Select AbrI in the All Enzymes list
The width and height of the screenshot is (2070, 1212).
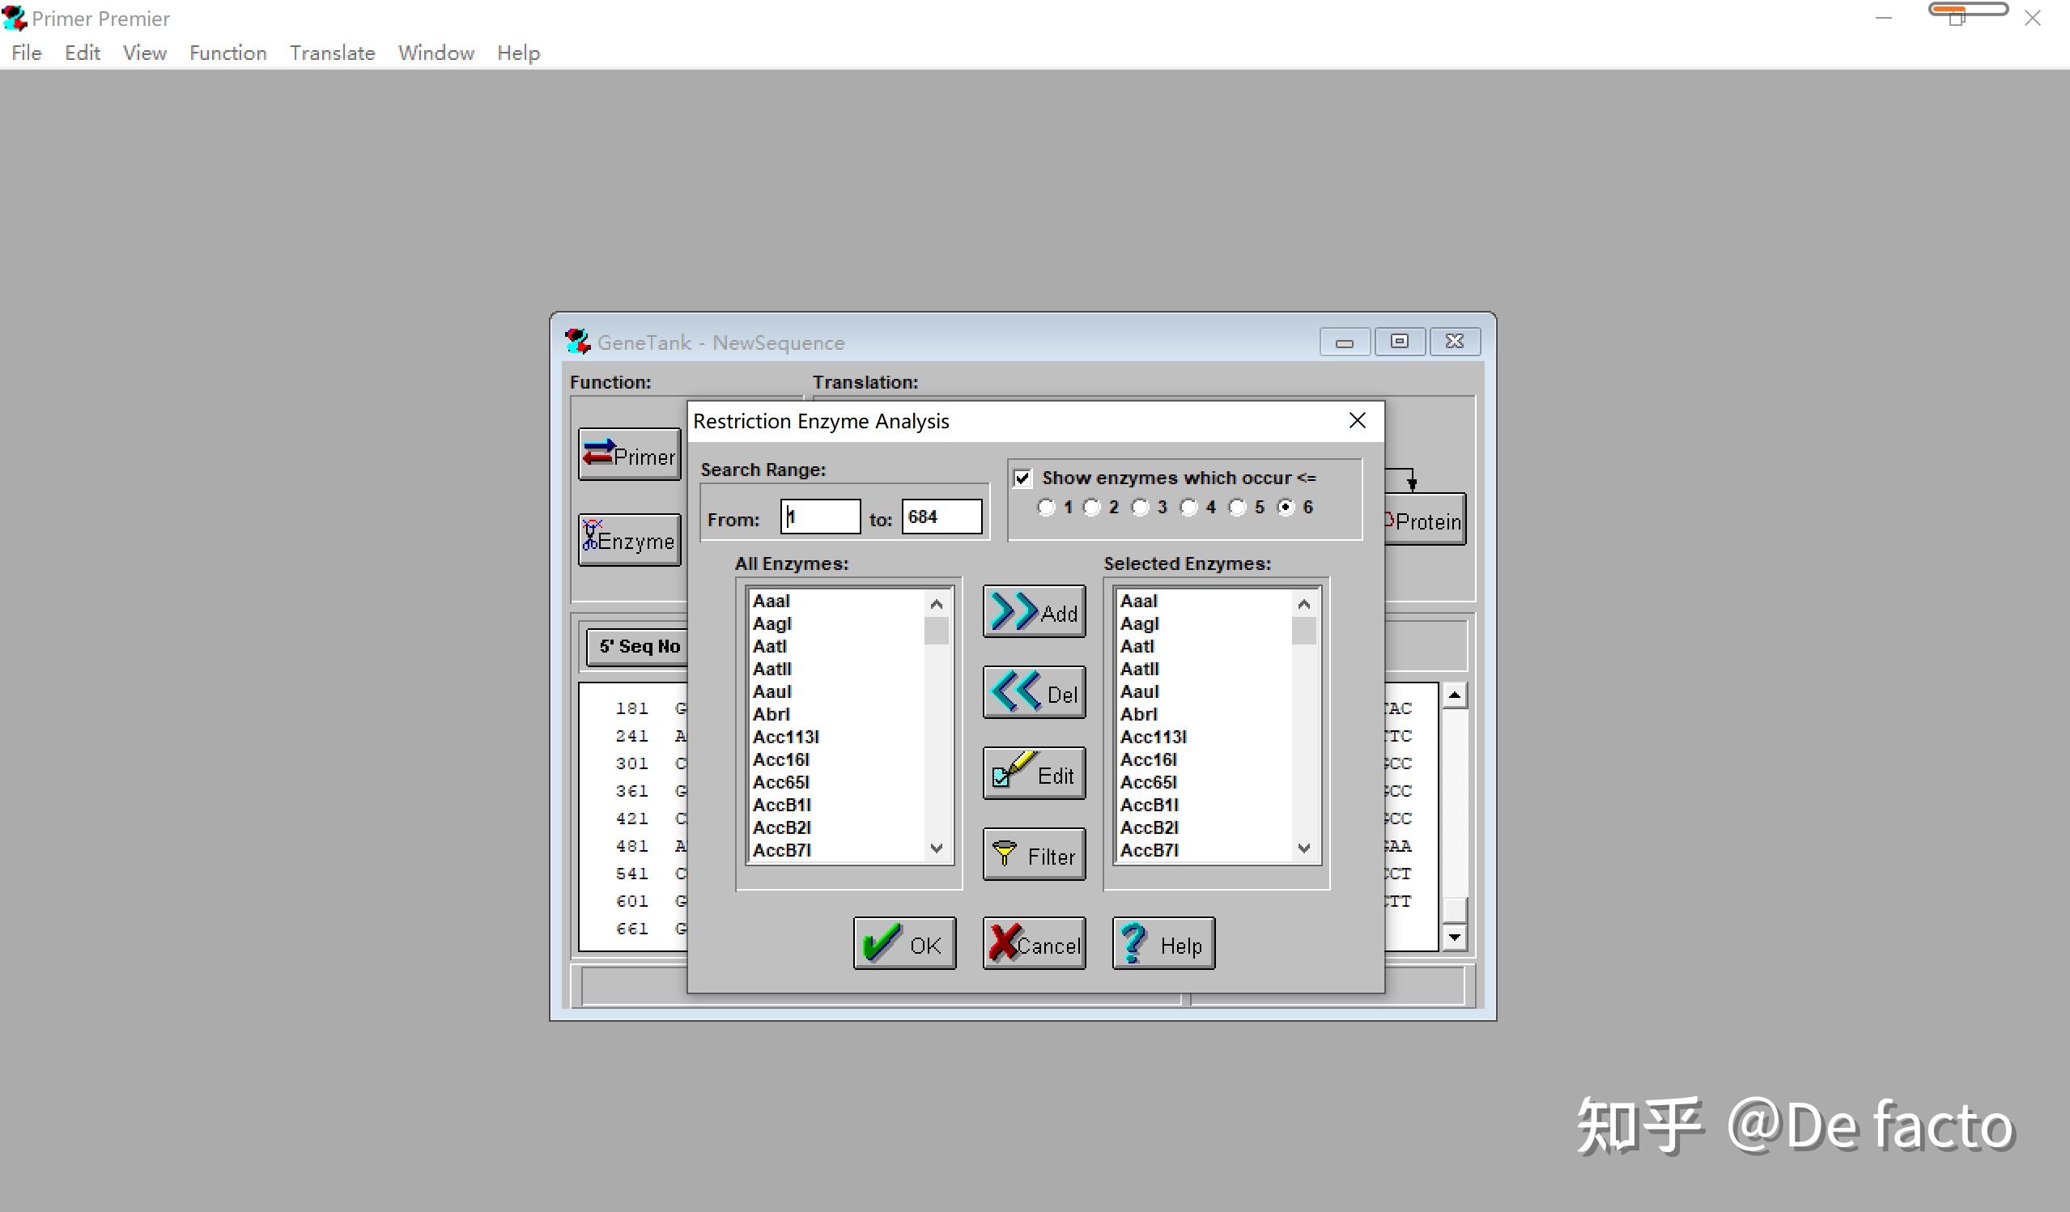(838, 715)
